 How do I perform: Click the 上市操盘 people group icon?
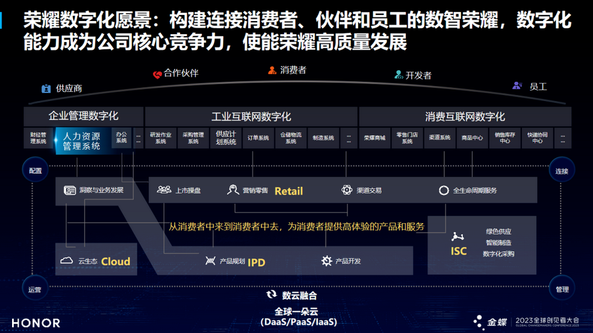point(164,189)
